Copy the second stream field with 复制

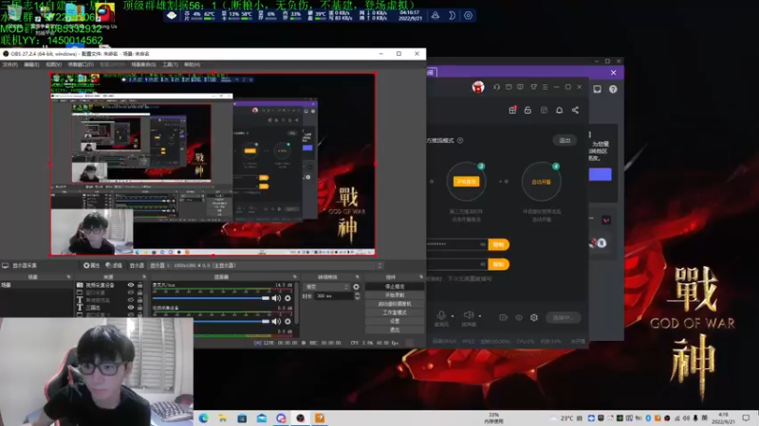(x=499, y=264)
